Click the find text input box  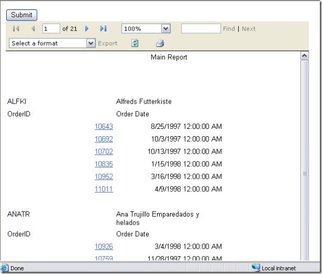click(x=201, y=28)
